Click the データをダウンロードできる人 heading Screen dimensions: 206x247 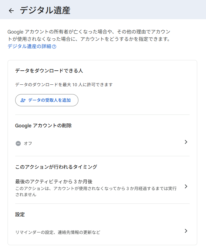click(x=49, y=71)
